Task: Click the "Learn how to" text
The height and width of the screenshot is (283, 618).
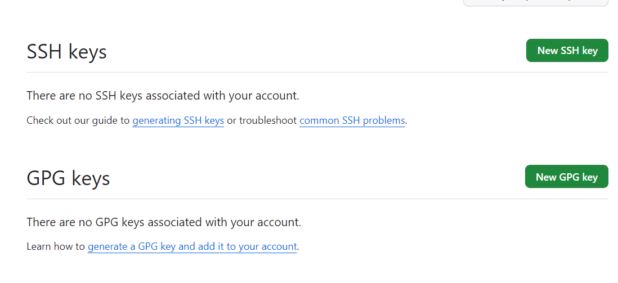Action: click(56, 246)
